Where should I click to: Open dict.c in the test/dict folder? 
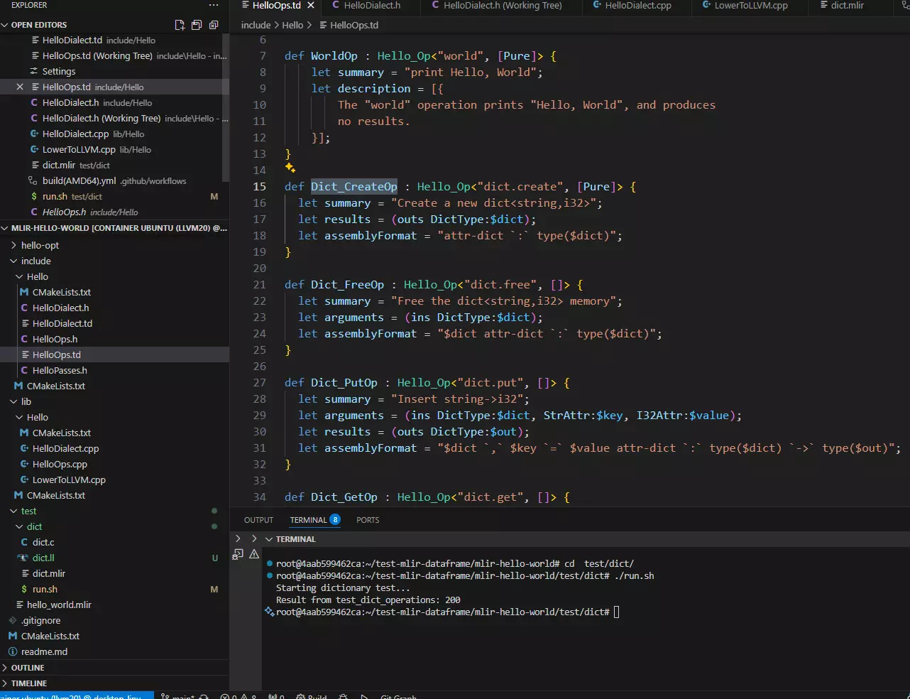(x=43, y=542)
